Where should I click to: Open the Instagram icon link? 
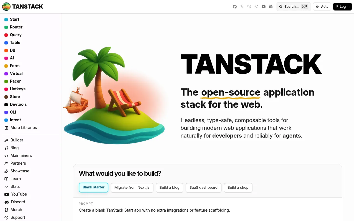pyautogui.click(x=256, y=7)
